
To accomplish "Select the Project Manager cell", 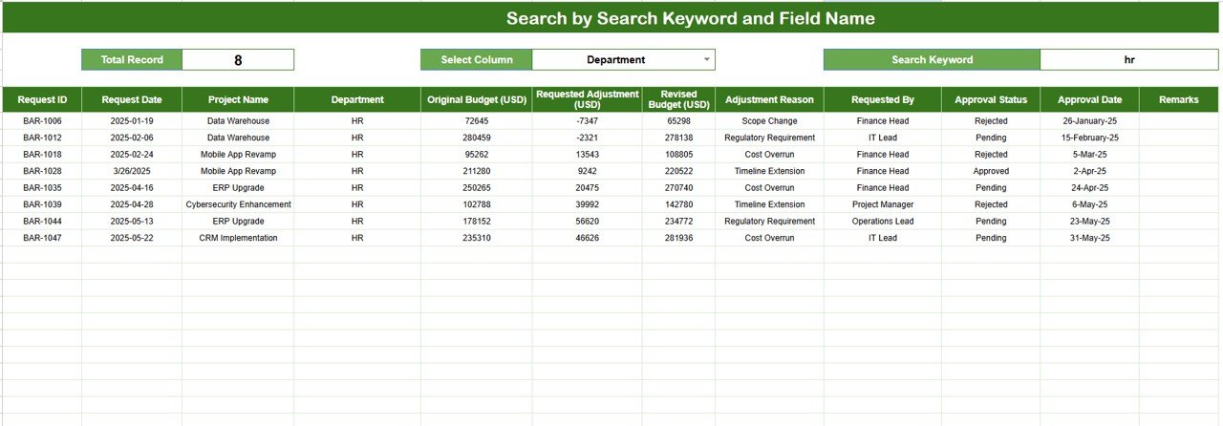I will (882, 204).
